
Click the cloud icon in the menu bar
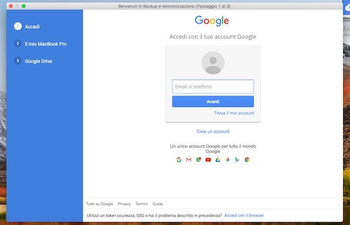[347, 8]
